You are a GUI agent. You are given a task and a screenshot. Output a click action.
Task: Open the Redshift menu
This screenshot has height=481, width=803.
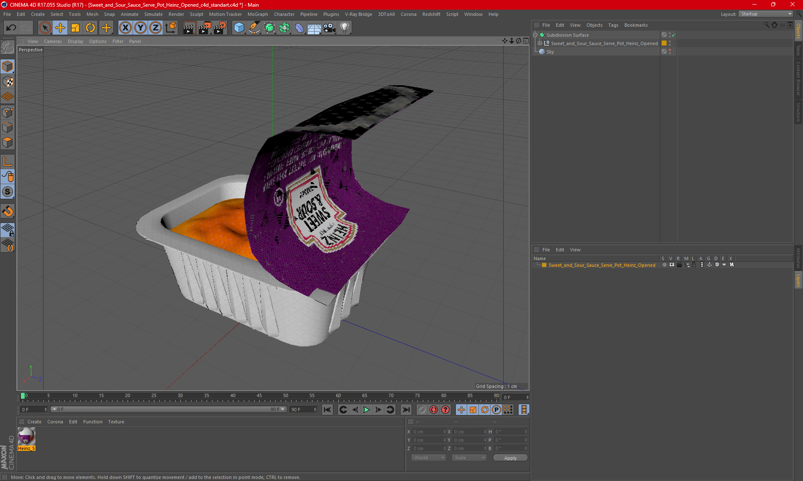click(x=431, y=14)
